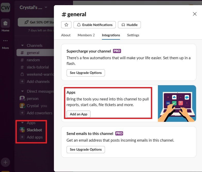Screen dimensions: 202x172
Task: Click the '# general' dialog title
Action: [74, 14]
